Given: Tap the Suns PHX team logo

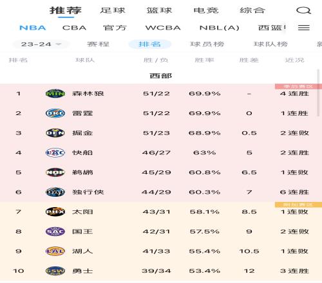Looking at the screenshot, I should point(55,212).
